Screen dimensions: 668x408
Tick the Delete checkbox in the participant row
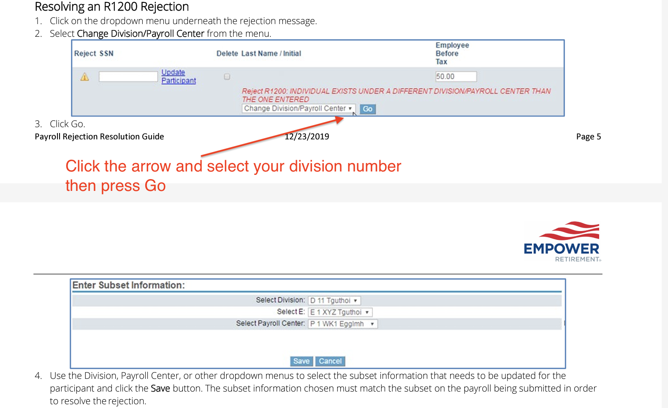click(x=227, y=77)
